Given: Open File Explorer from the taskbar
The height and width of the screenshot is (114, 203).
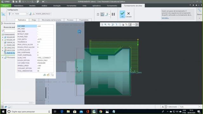Looking at the screenshot, I should [68, 111].
